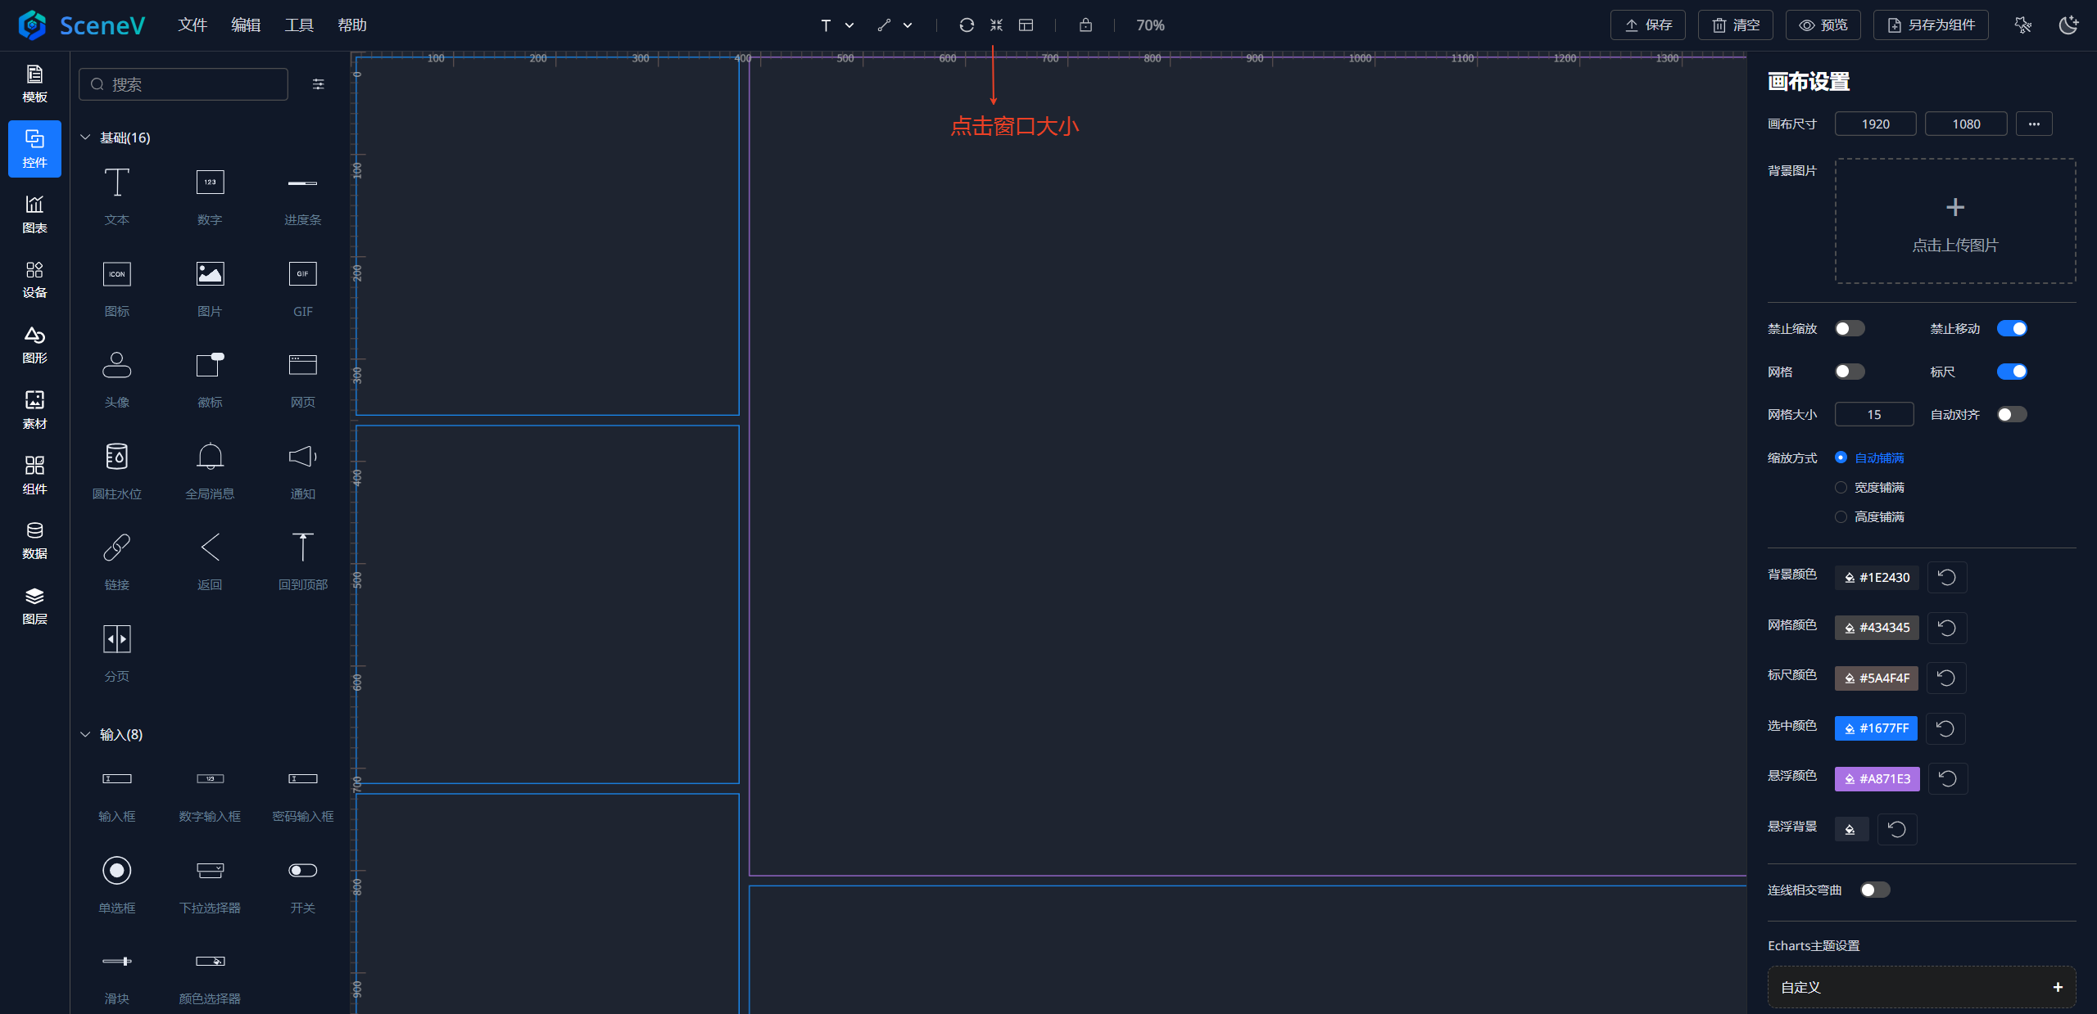This screenshot has width=2097, height=1014.
Task: Click the 预览 preview button
Action: click(1823, 25)
